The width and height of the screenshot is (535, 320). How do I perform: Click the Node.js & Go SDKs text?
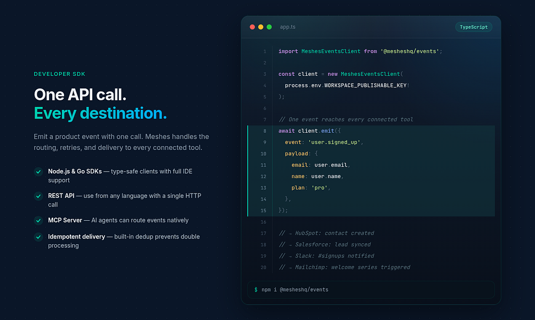coord(75,171)
